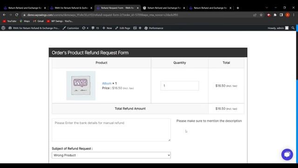Open the Performance menu in the admin bar
298x168 pixels.
click(x=154, y=28)
